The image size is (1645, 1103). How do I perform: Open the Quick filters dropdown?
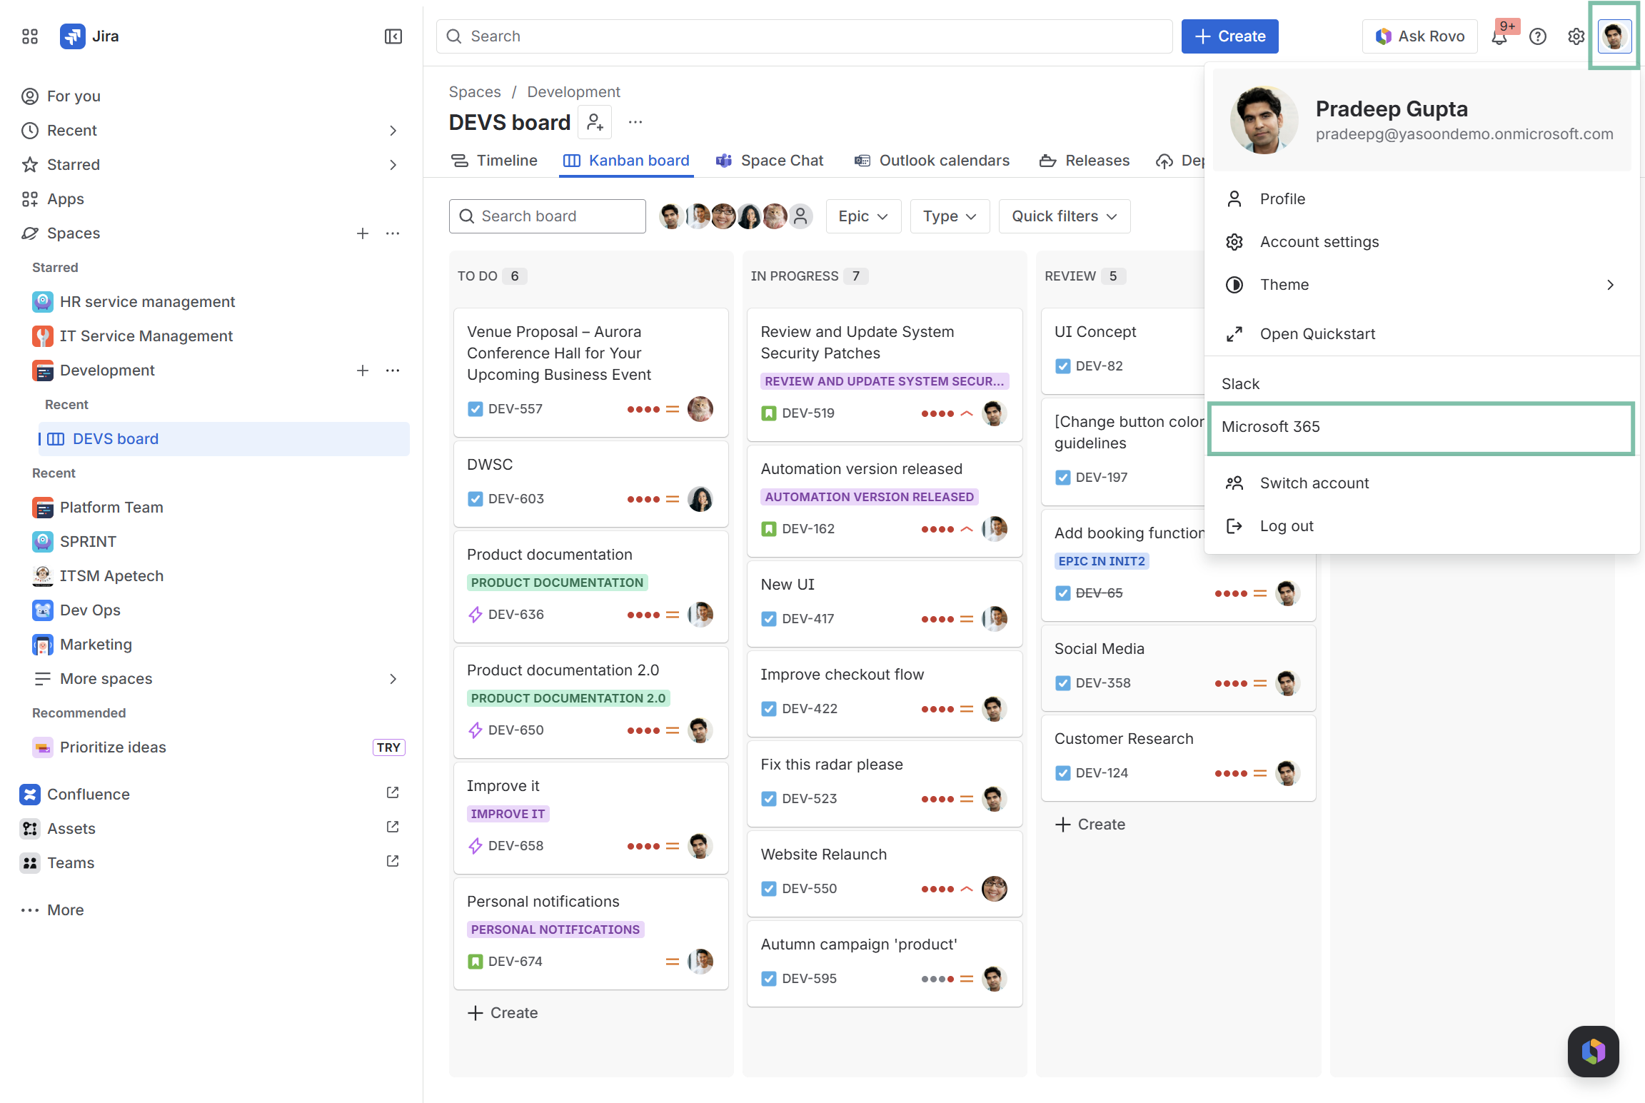[x=1065, y=216]
